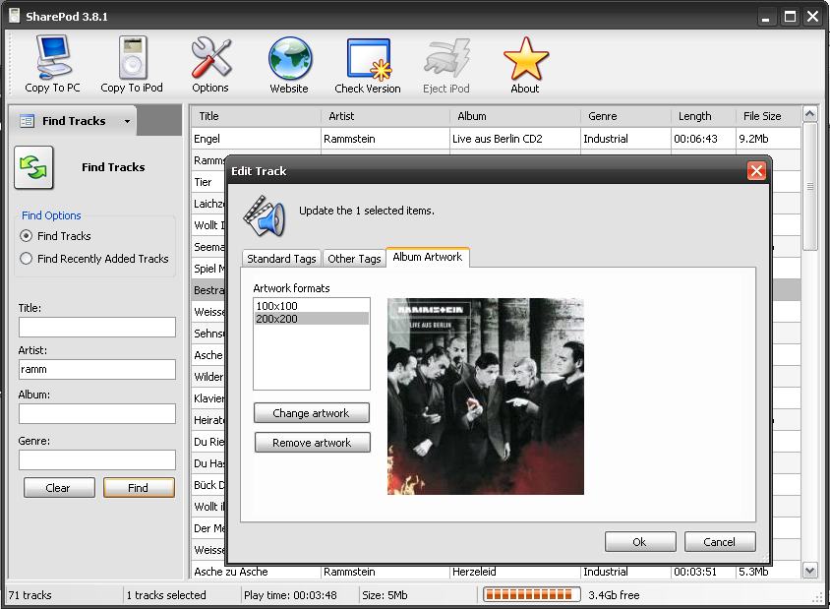Click the Size: 5Mb status text
Image resolution: width=830 pixels, height=609 pixels.
coord(385,595)
